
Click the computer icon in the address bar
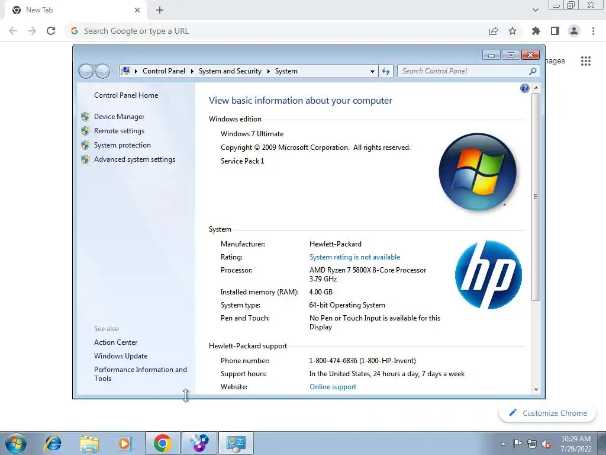point(125,71)
